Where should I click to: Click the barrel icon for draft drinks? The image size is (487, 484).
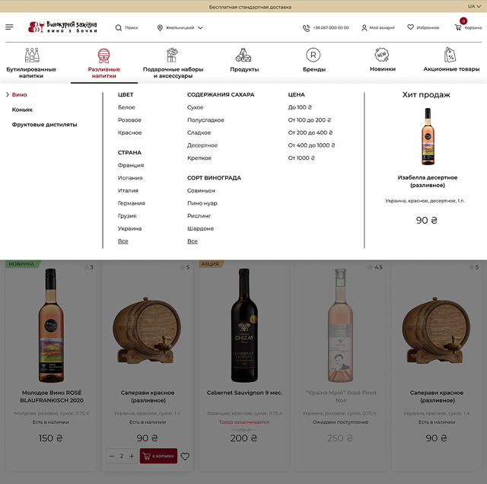point(103,56)
